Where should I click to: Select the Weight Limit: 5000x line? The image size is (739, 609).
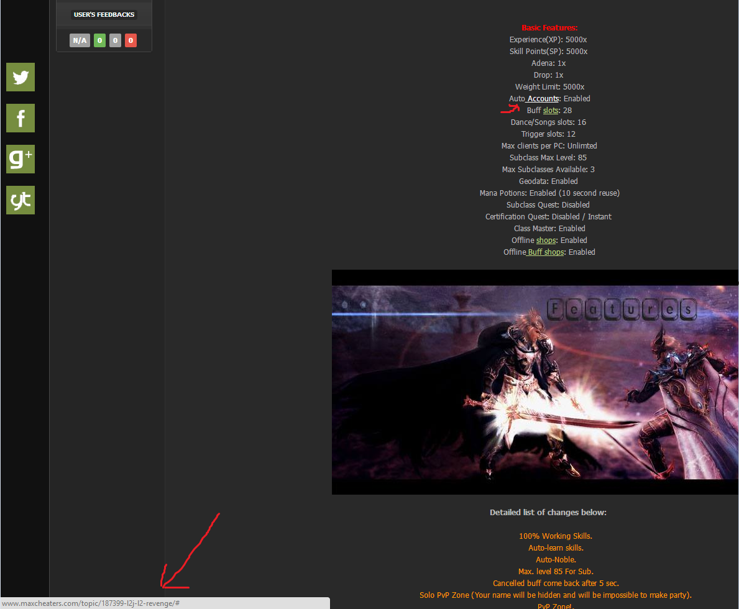pos(549,87)
